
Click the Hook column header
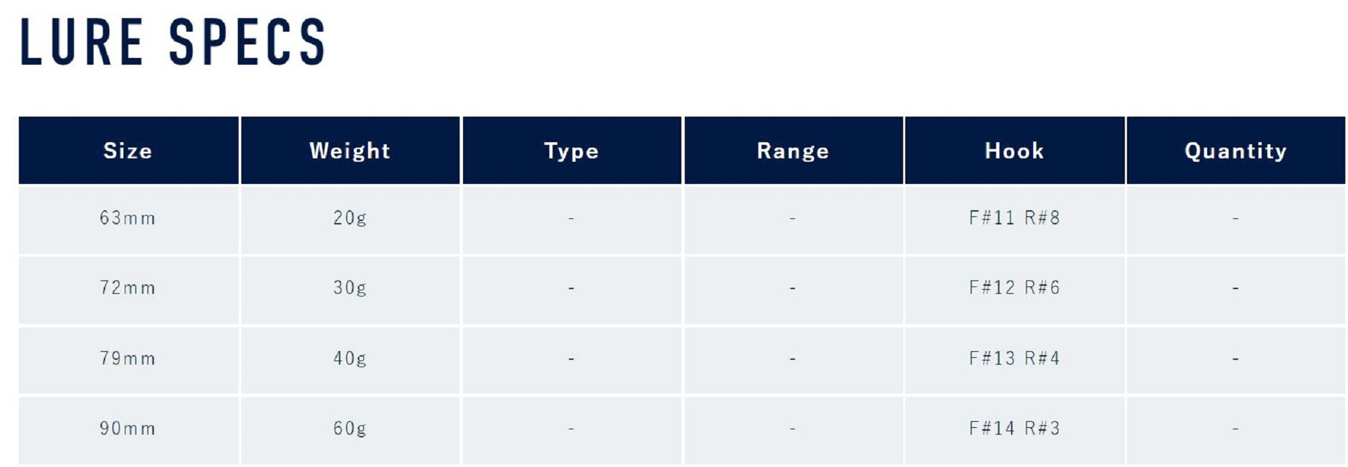tap(1014, 151)
